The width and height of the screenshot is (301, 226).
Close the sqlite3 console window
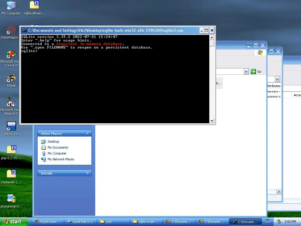pyautogui.click(x=212, y=30)
